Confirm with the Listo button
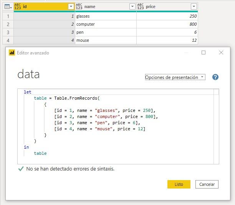 [x=179, y=184]
